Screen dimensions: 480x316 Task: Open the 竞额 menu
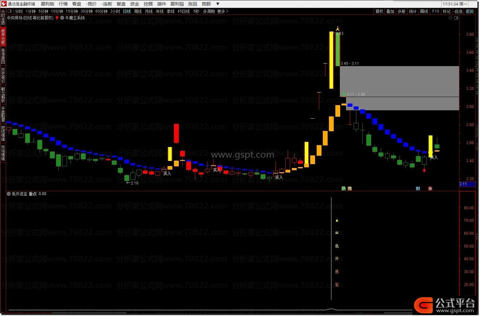[206, 4]
